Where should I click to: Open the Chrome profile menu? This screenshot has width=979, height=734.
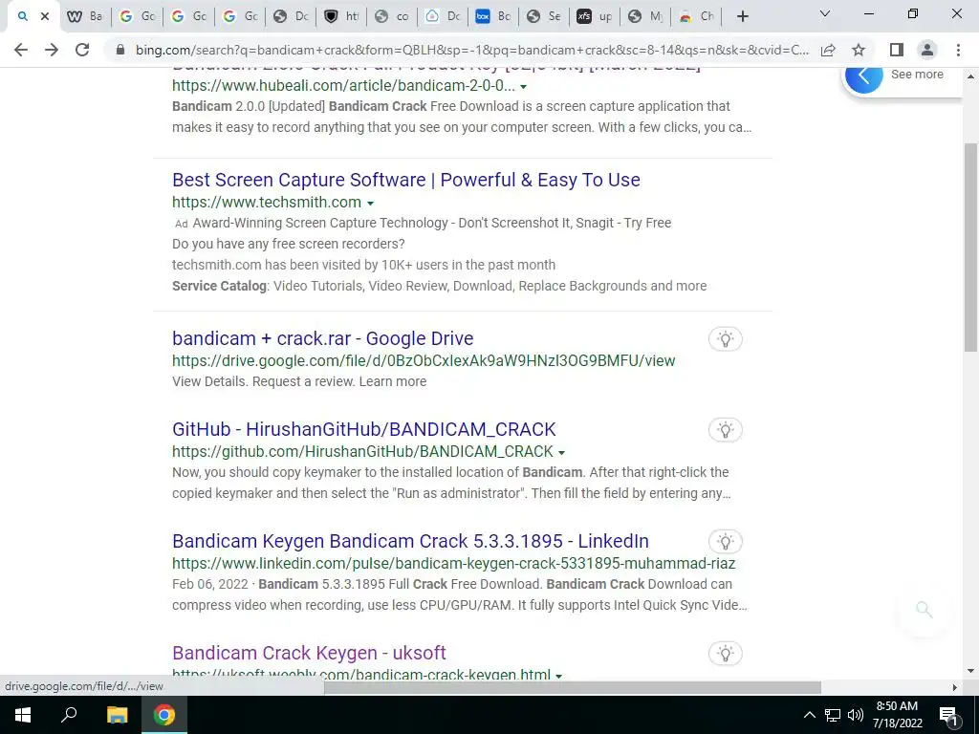coord(927,50)
